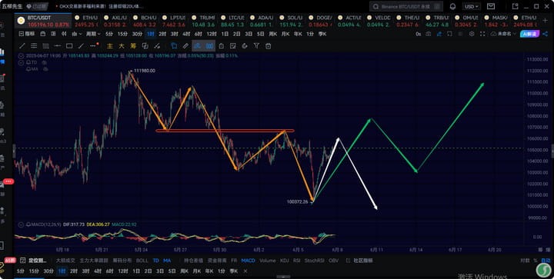Viewport: 554px width, 279px height.
Task: Toggle the BOLL indicator in bottom bar
Action: click(x=142, y=261)
